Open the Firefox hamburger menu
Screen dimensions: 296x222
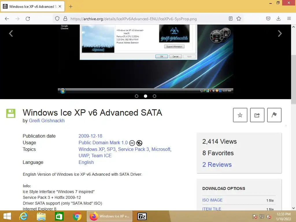pos(289,18)
